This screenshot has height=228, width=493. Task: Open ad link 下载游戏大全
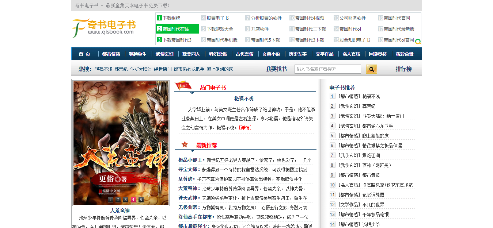220,29
